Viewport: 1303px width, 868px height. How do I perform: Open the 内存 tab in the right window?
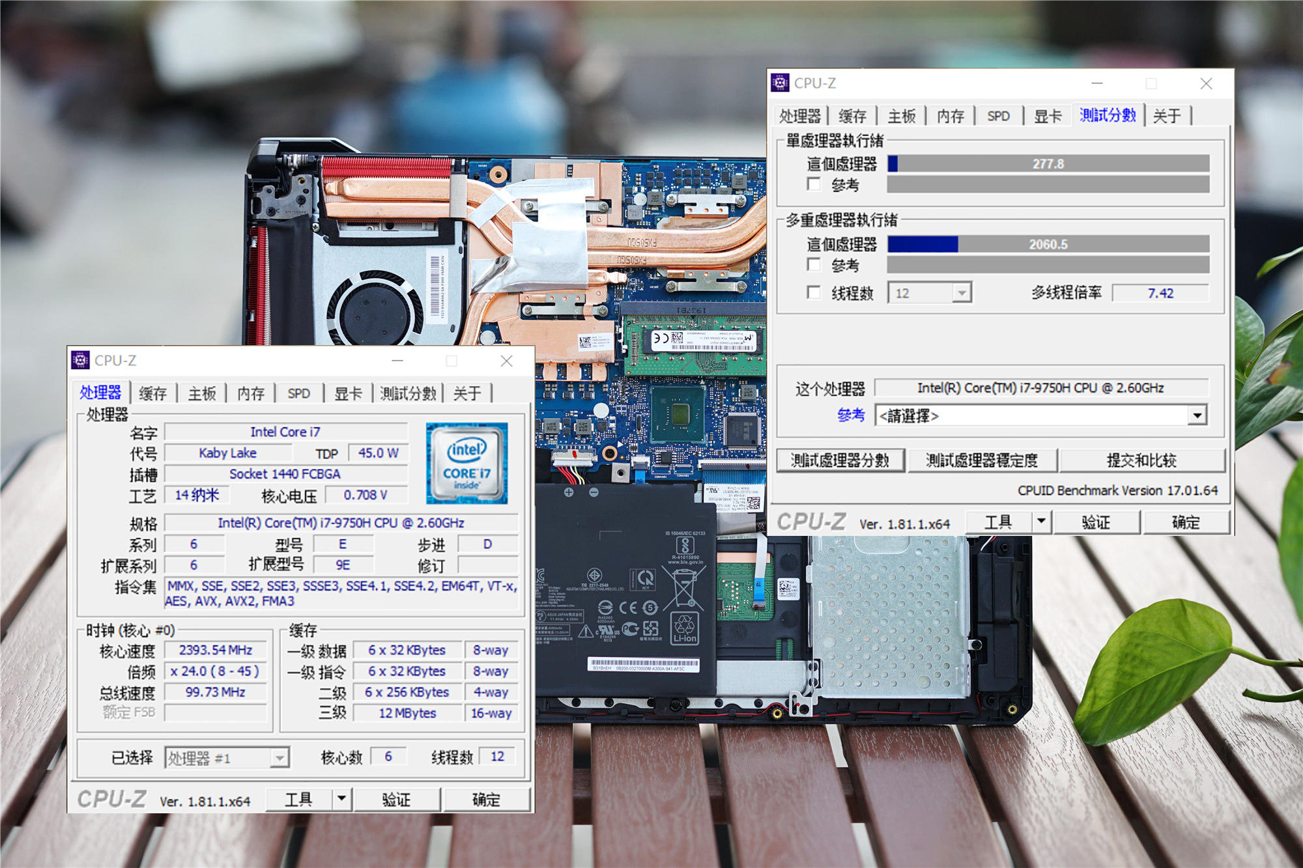pos(950,116)
